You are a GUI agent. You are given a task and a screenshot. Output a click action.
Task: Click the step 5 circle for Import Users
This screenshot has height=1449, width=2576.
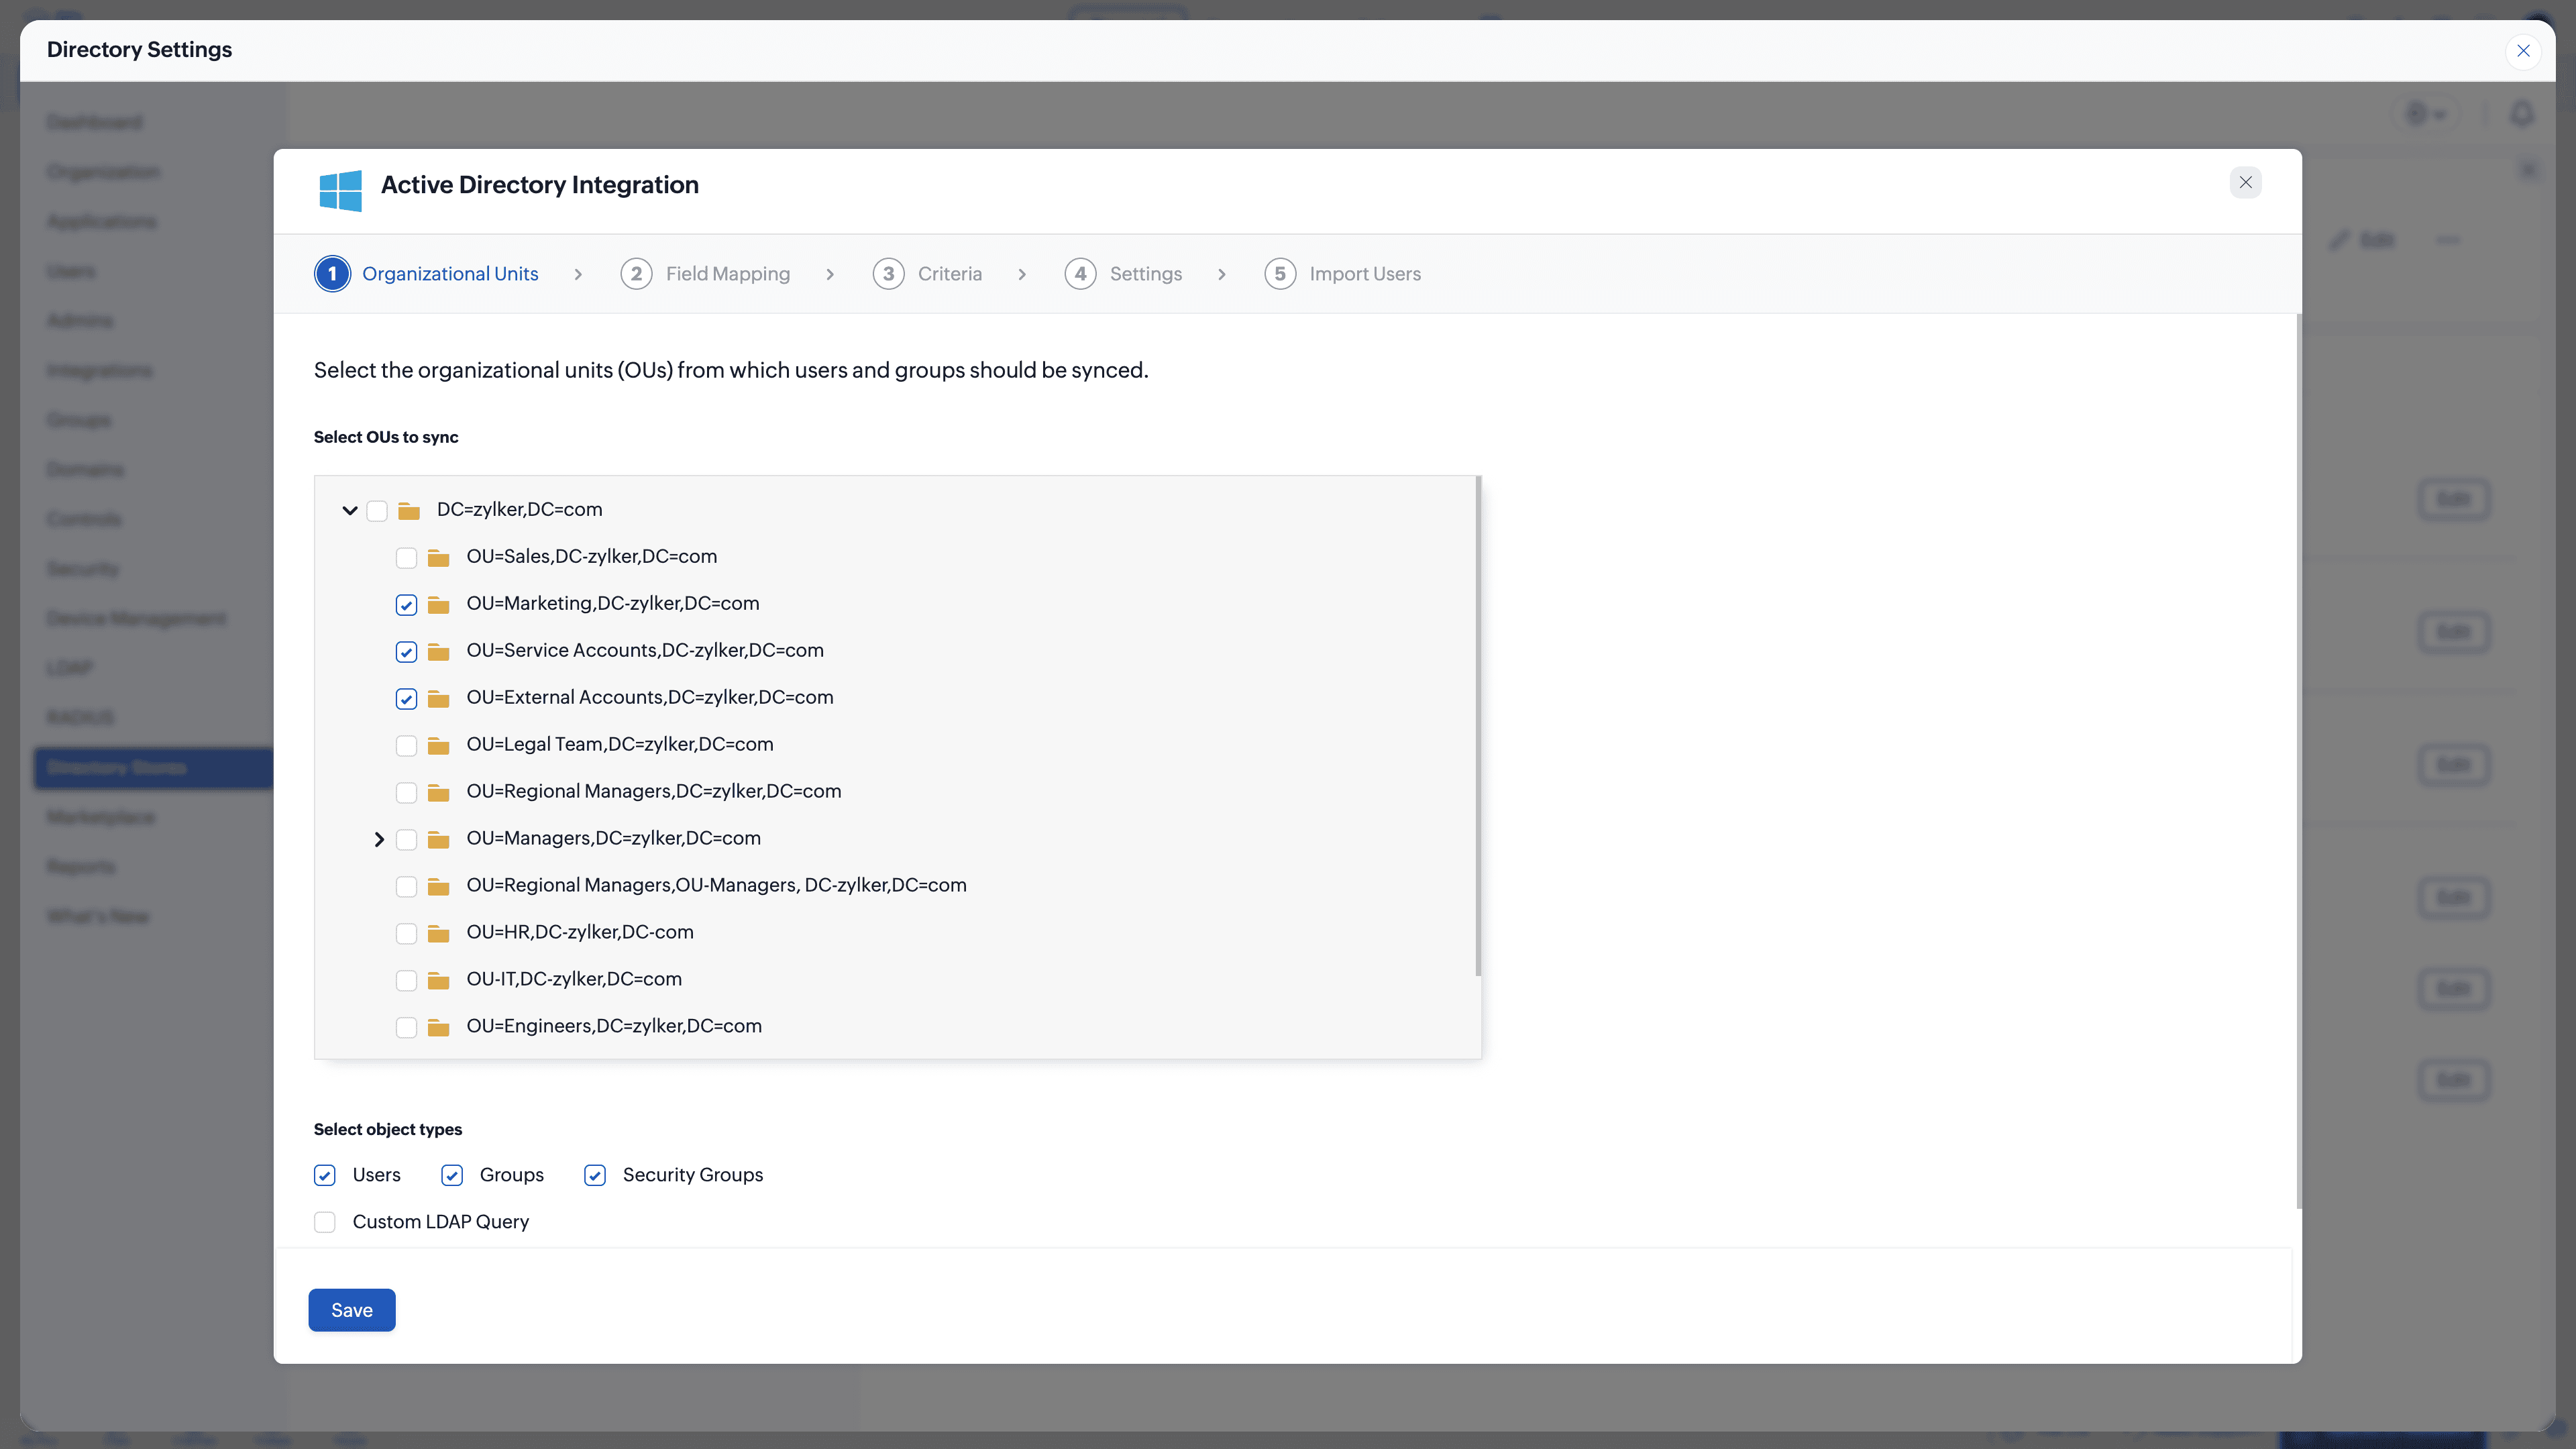pyautogui.click(x=1280, y=274)
